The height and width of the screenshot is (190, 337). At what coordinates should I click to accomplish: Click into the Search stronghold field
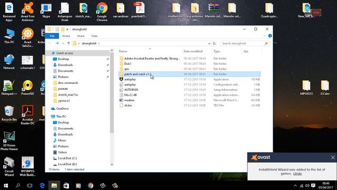[x=244, y=43]
